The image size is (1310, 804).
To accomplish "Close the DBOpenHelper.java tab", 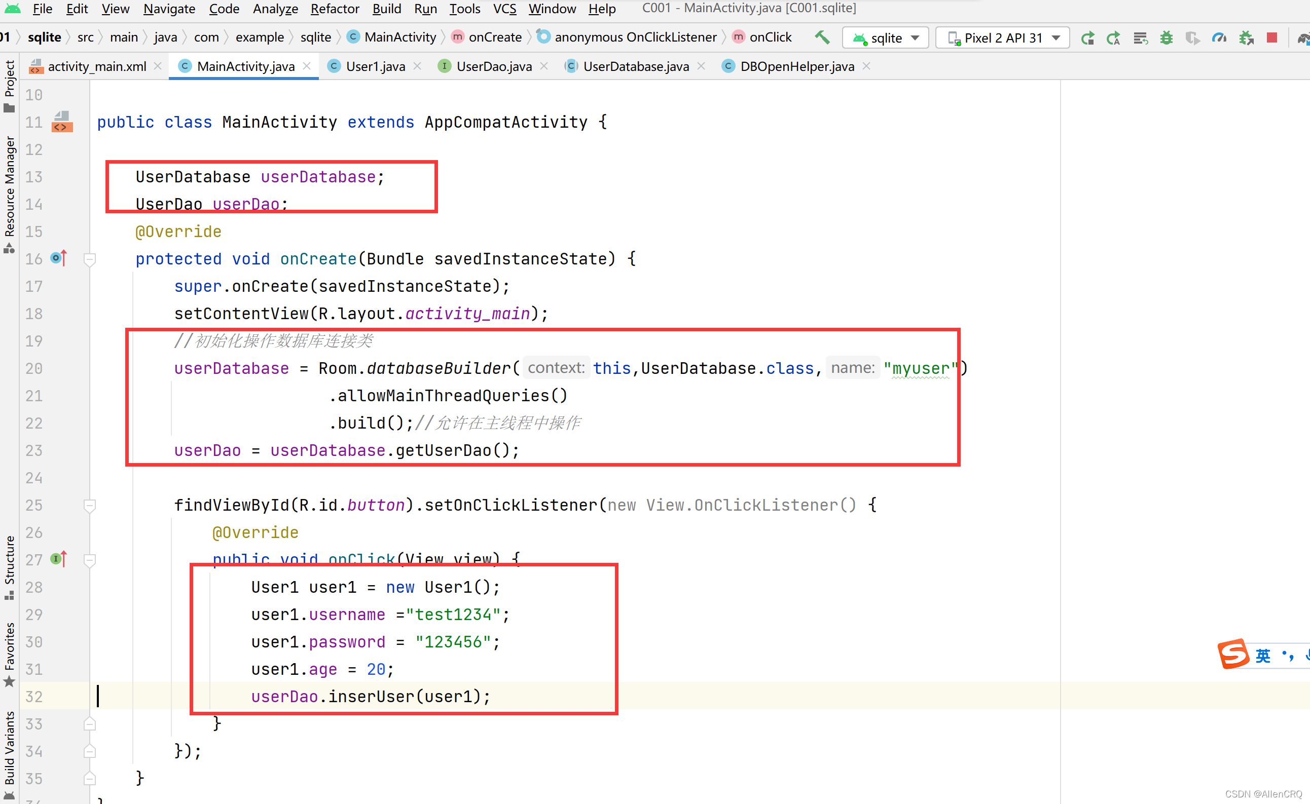I will click(866, 66).
